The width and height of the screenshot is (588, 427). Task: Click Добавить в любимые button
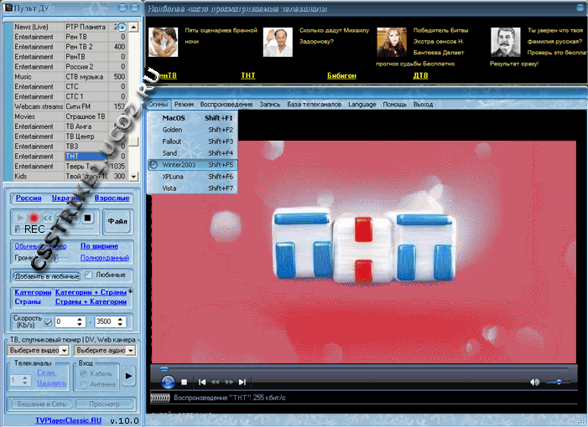tap(47, 276)
